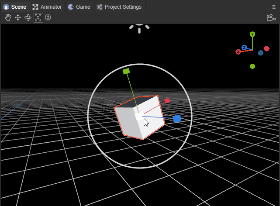Click the red scale handle on cube

coord(167,101)
